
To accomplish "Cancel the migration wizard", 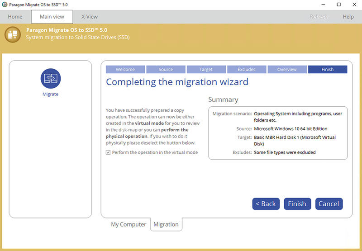I will point(329,204).
